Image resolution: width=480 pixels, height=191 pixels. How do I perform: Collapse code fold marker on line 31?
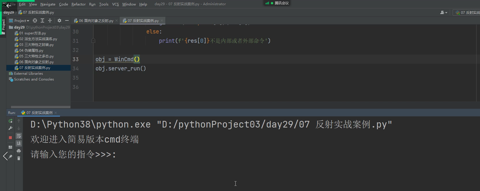point(93,41)
